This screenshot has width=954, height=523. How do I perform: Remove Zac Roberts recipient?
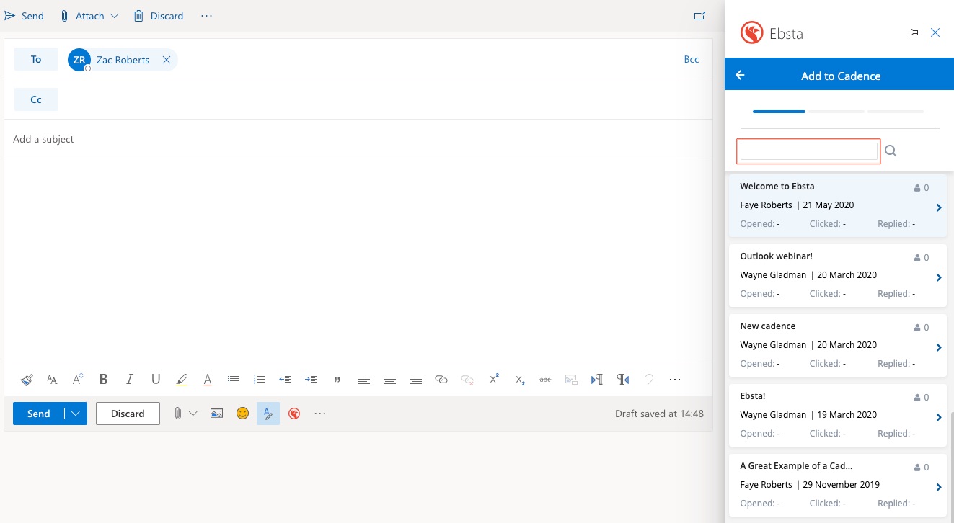coord(167,60)
